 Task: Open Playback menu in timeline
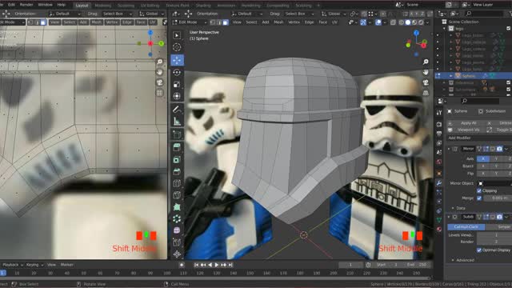(13, 265)
